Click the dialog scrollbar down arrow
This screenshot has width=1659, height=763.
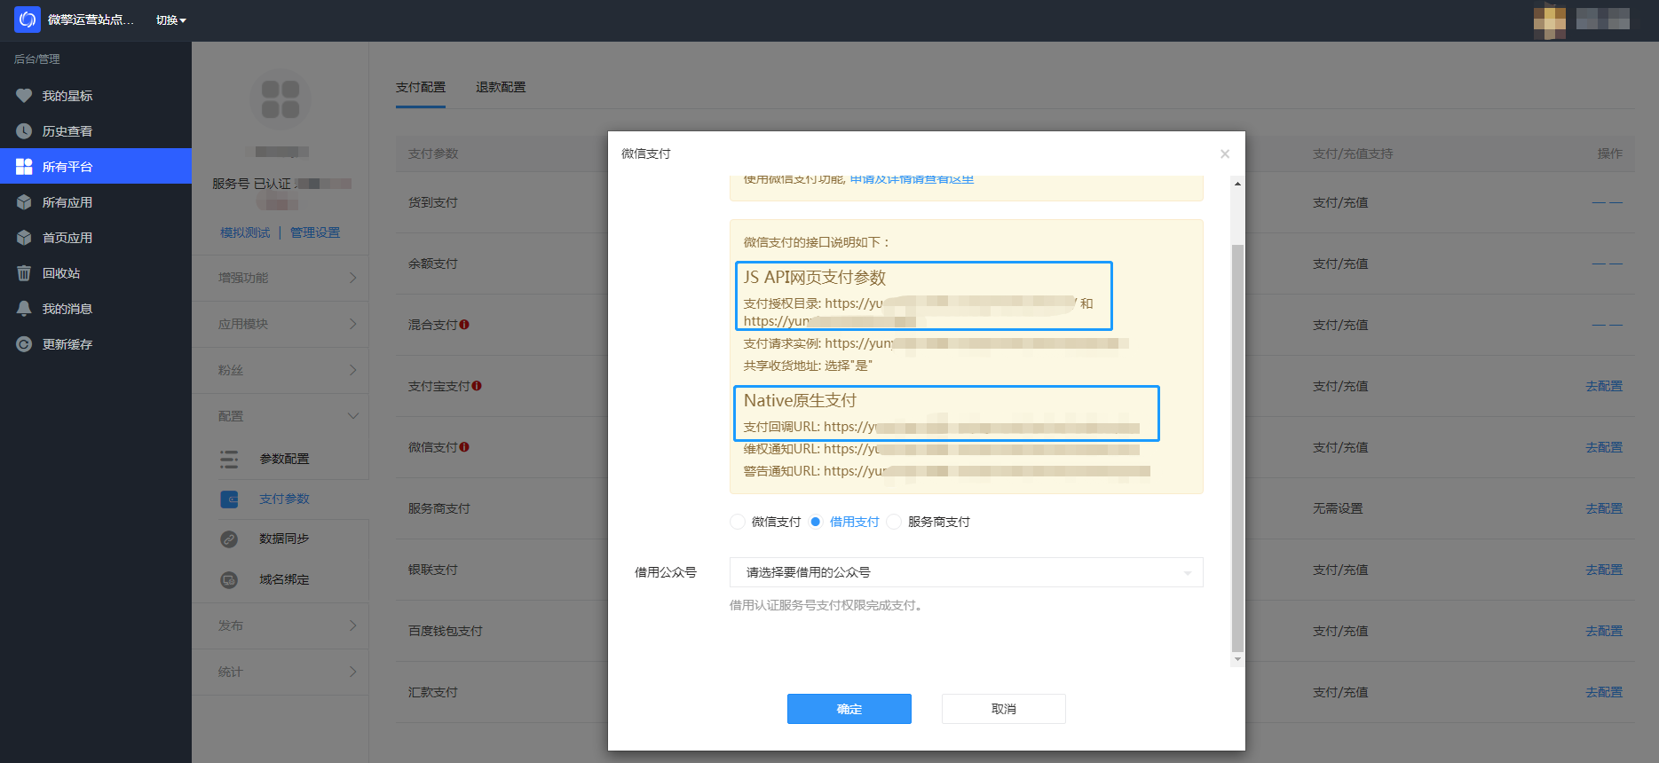(1237, 659)
